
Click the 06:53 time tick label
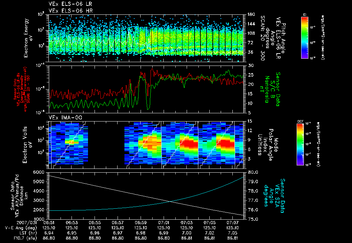click(71, 223)
